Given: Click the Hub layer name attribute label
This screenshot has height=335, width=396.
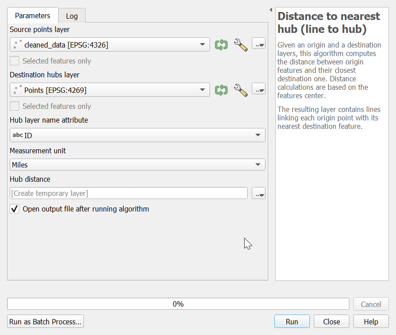Looking at the screenshot, I should pyautogui.click(x=49, y=120).
